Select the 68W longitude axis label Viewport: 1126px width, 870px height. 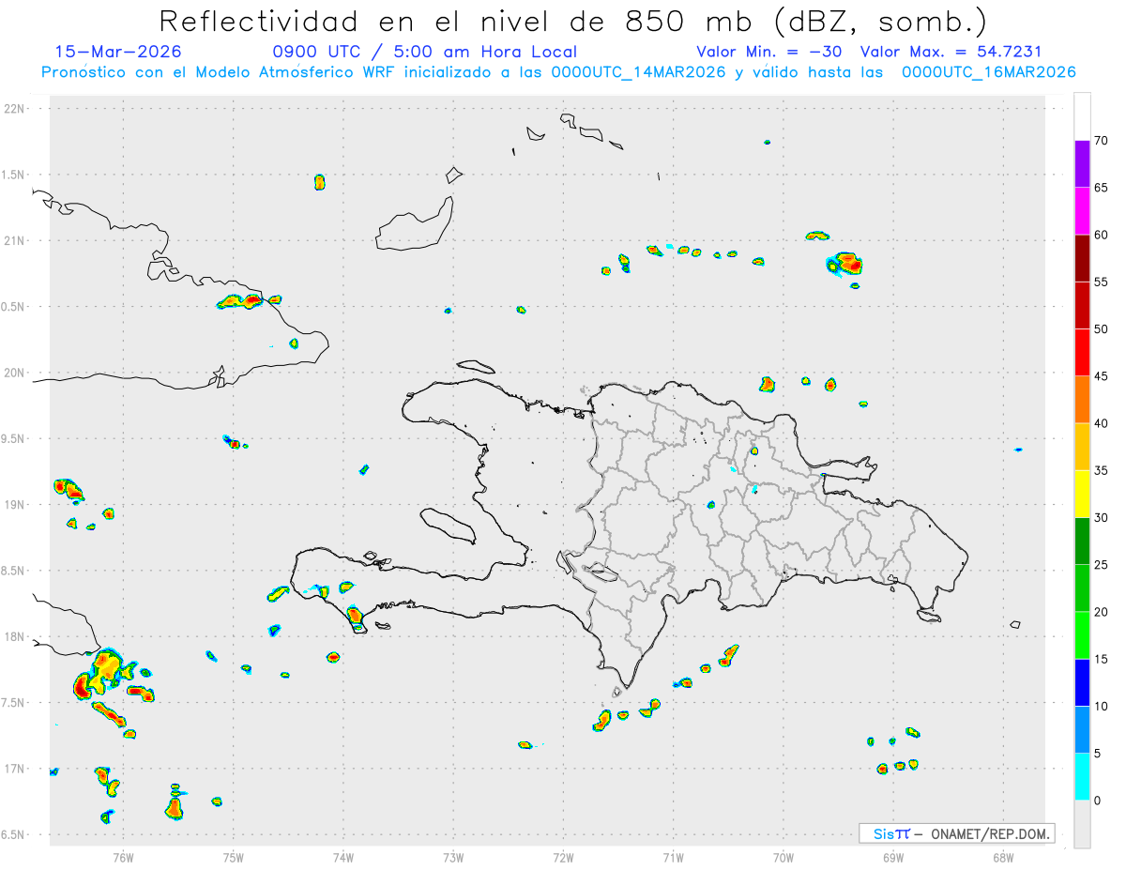pos(1003,857)
